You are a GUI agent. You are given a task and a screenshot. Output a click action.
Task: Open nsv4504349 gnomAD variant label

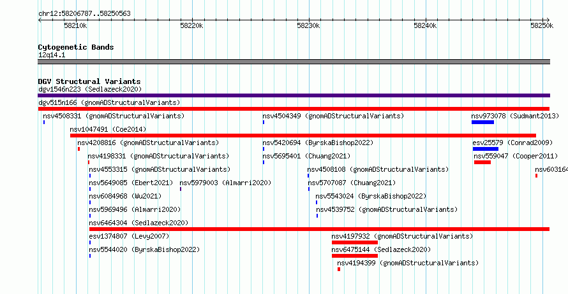click(x=333, y=116)
